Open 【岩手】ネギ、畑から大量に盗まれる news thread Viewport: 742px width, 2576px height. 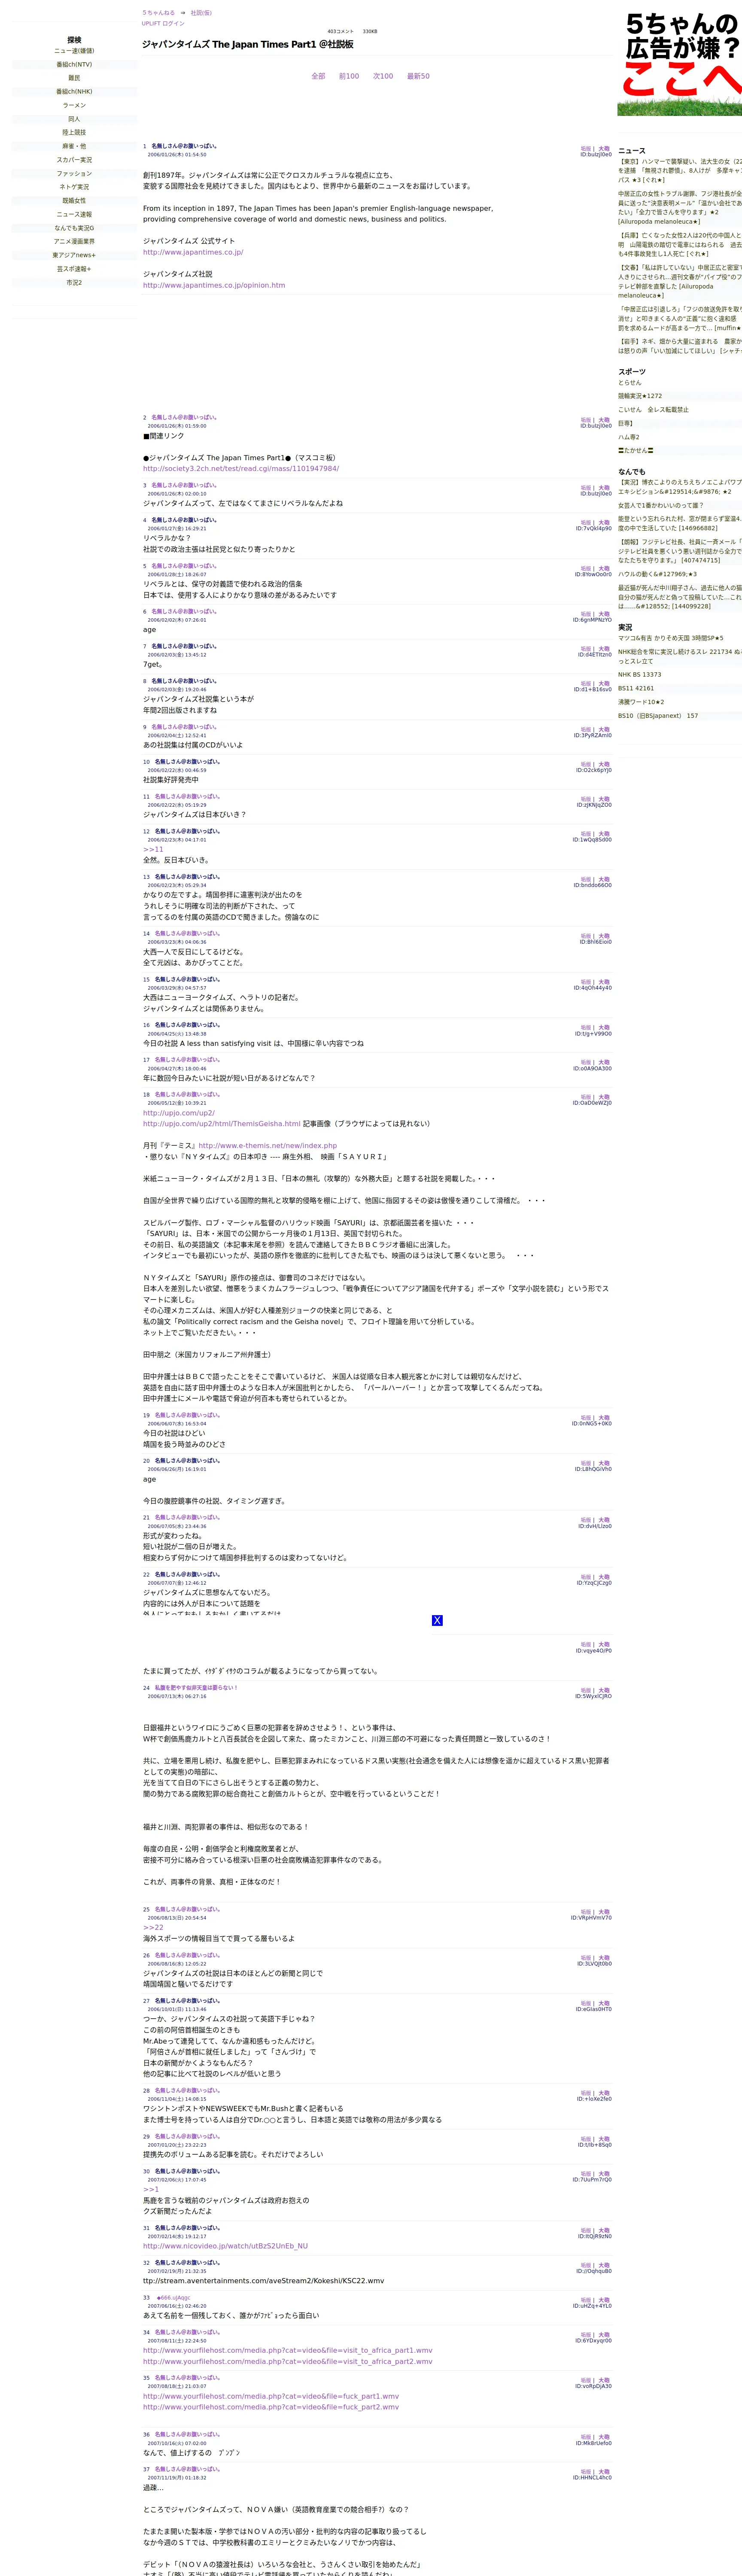[x=680, y=346]
